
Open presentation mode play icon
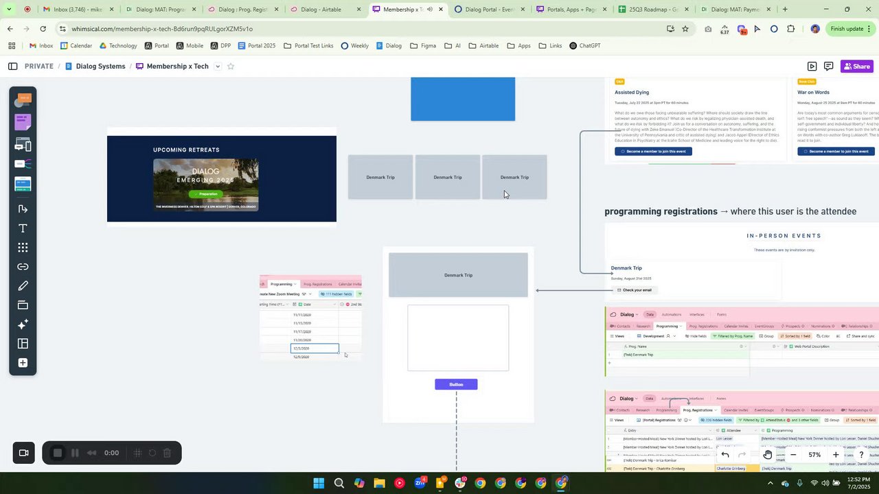click(812, 67)
